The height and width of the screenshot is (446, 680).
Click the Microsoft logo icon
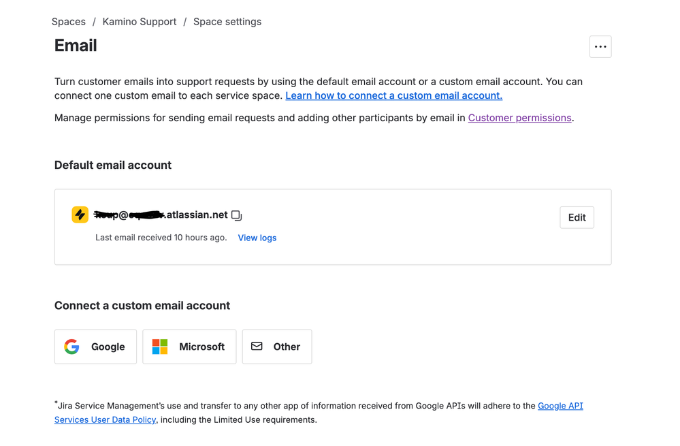(x=160, y=347)
